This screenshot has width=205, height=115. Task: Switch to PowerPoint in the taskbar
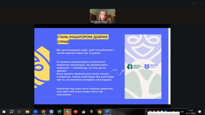75,112
